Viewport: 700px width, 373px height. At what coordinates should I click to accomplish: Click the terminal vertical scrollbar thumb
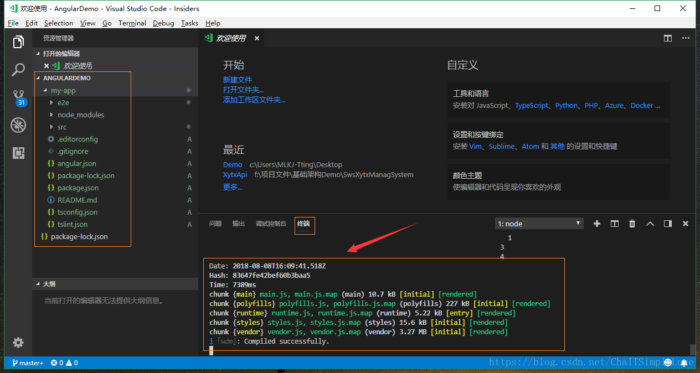pos(692,350)
